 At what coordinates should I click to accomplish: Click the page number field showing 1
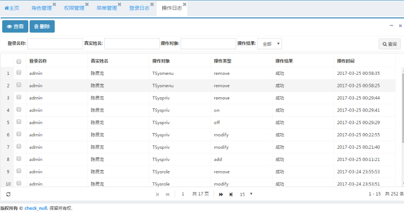(183, 194)
